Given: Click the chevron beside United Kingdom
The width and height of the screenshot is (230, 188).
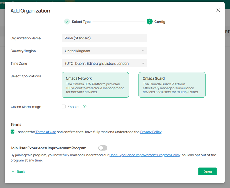Looking at the screenshot, I should tap(143, 51).
